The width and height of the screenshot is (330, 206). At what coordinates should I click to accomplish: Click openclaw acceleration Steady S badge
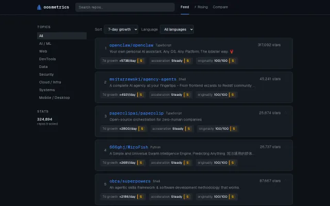[188, 61]
